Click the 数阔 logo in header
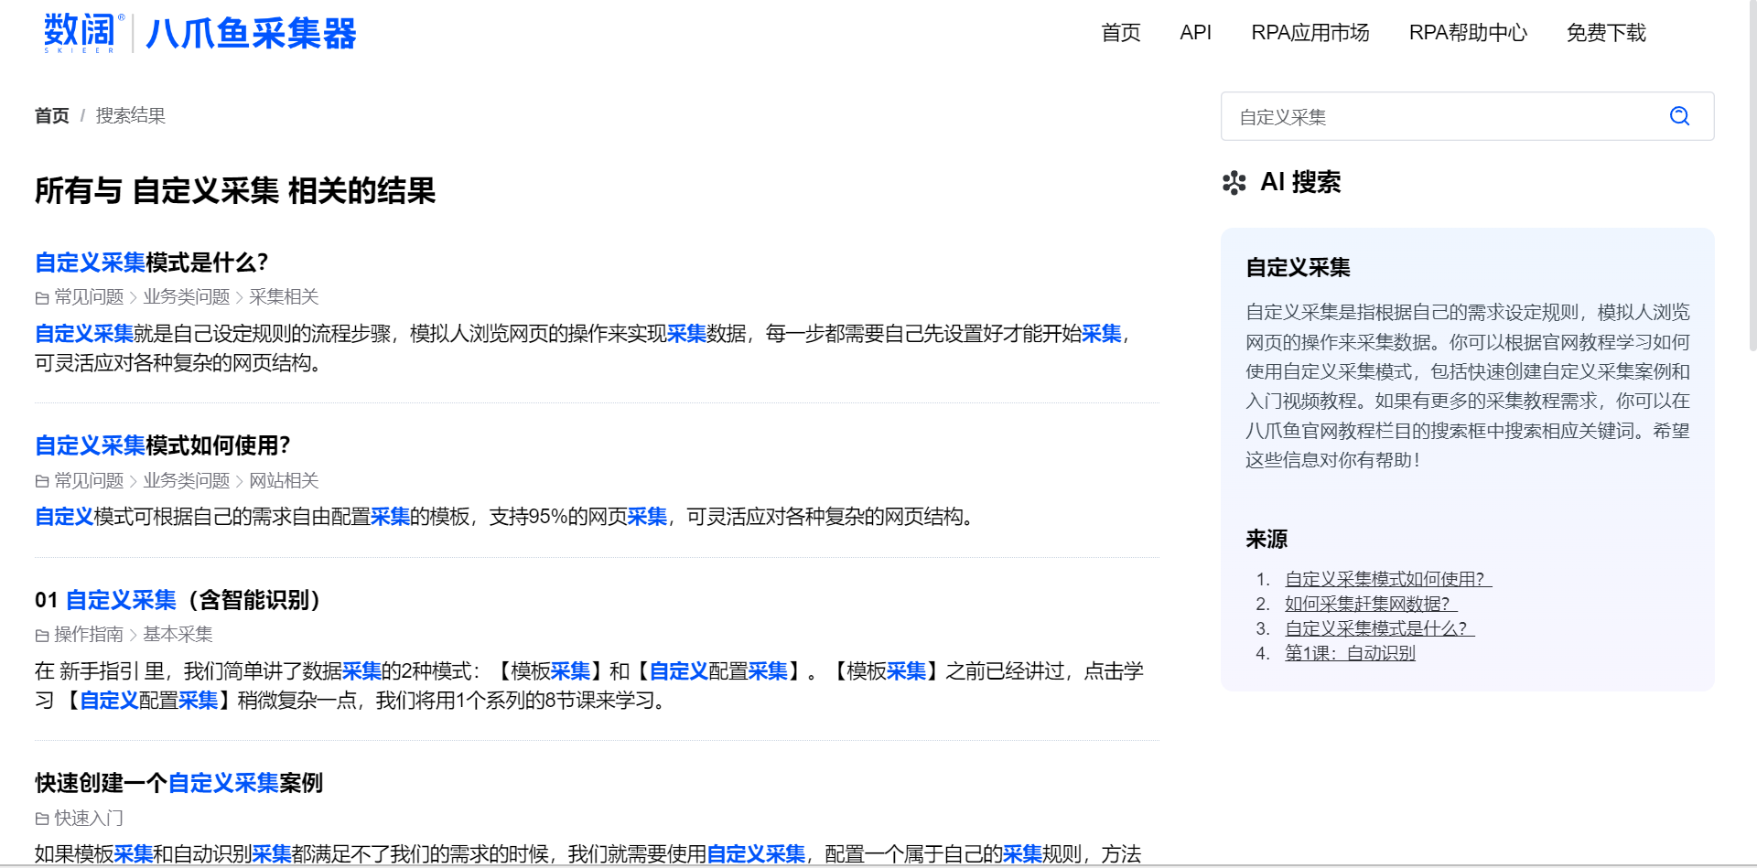1757x868 pixels. point(83,33)
